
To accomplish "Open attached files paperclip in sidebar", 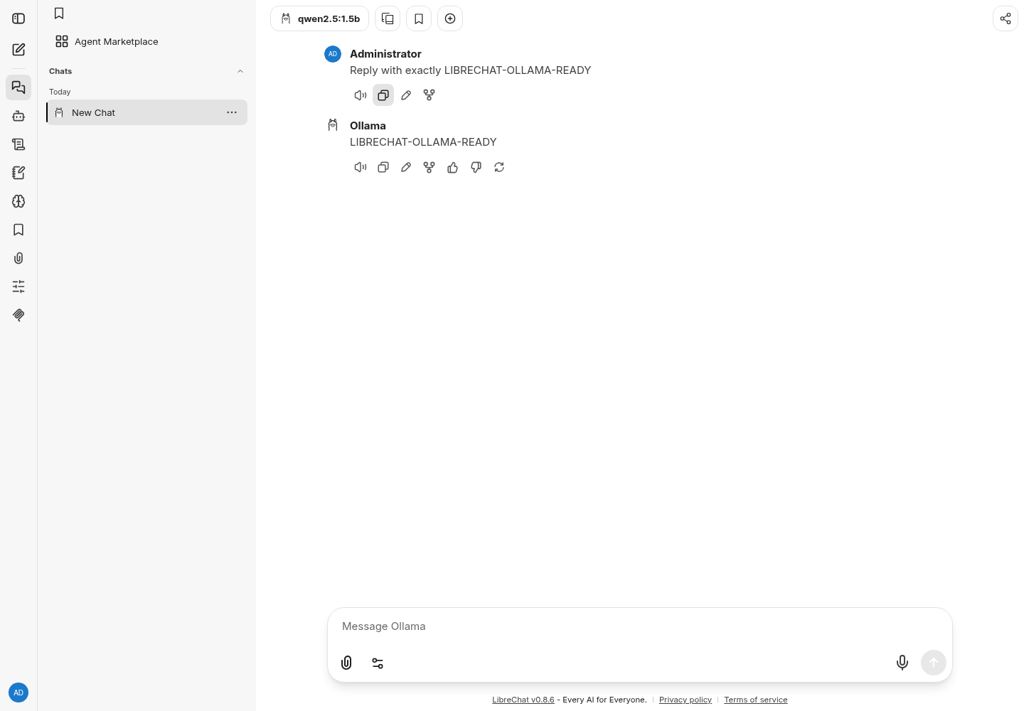I will point(18,258).
